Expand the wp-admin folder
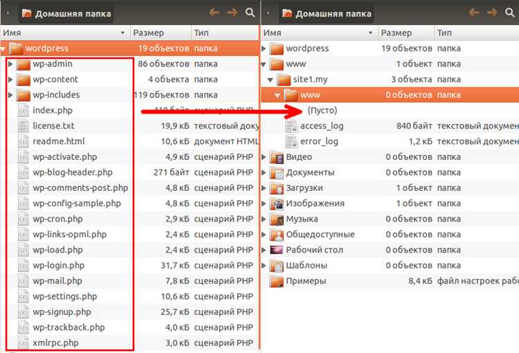 click(10, 64)
